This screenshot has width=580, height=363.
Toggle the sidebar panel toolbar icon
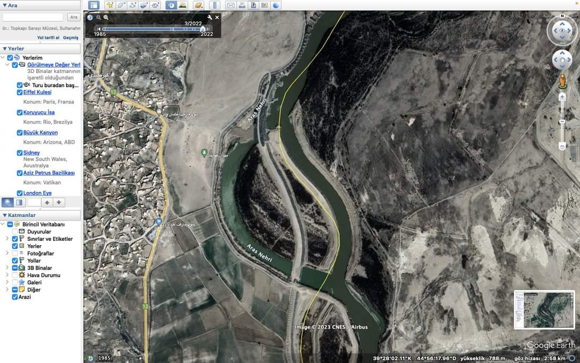(94, 5)
